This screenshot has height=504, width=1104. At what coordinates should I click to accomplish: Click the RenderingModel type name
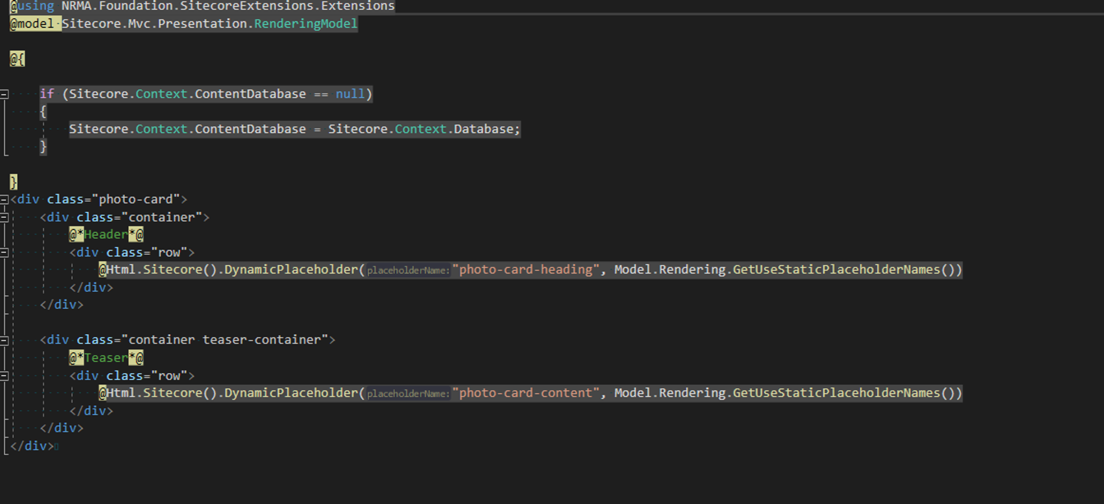point(305,24)
